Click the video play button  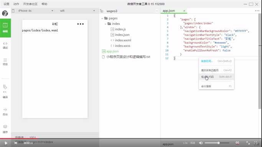[x=6, y=143]
